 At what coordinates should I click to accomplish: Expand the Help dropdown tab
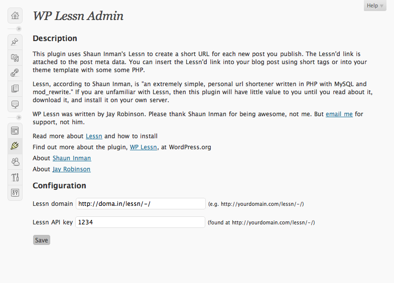(x=375, y=6)
